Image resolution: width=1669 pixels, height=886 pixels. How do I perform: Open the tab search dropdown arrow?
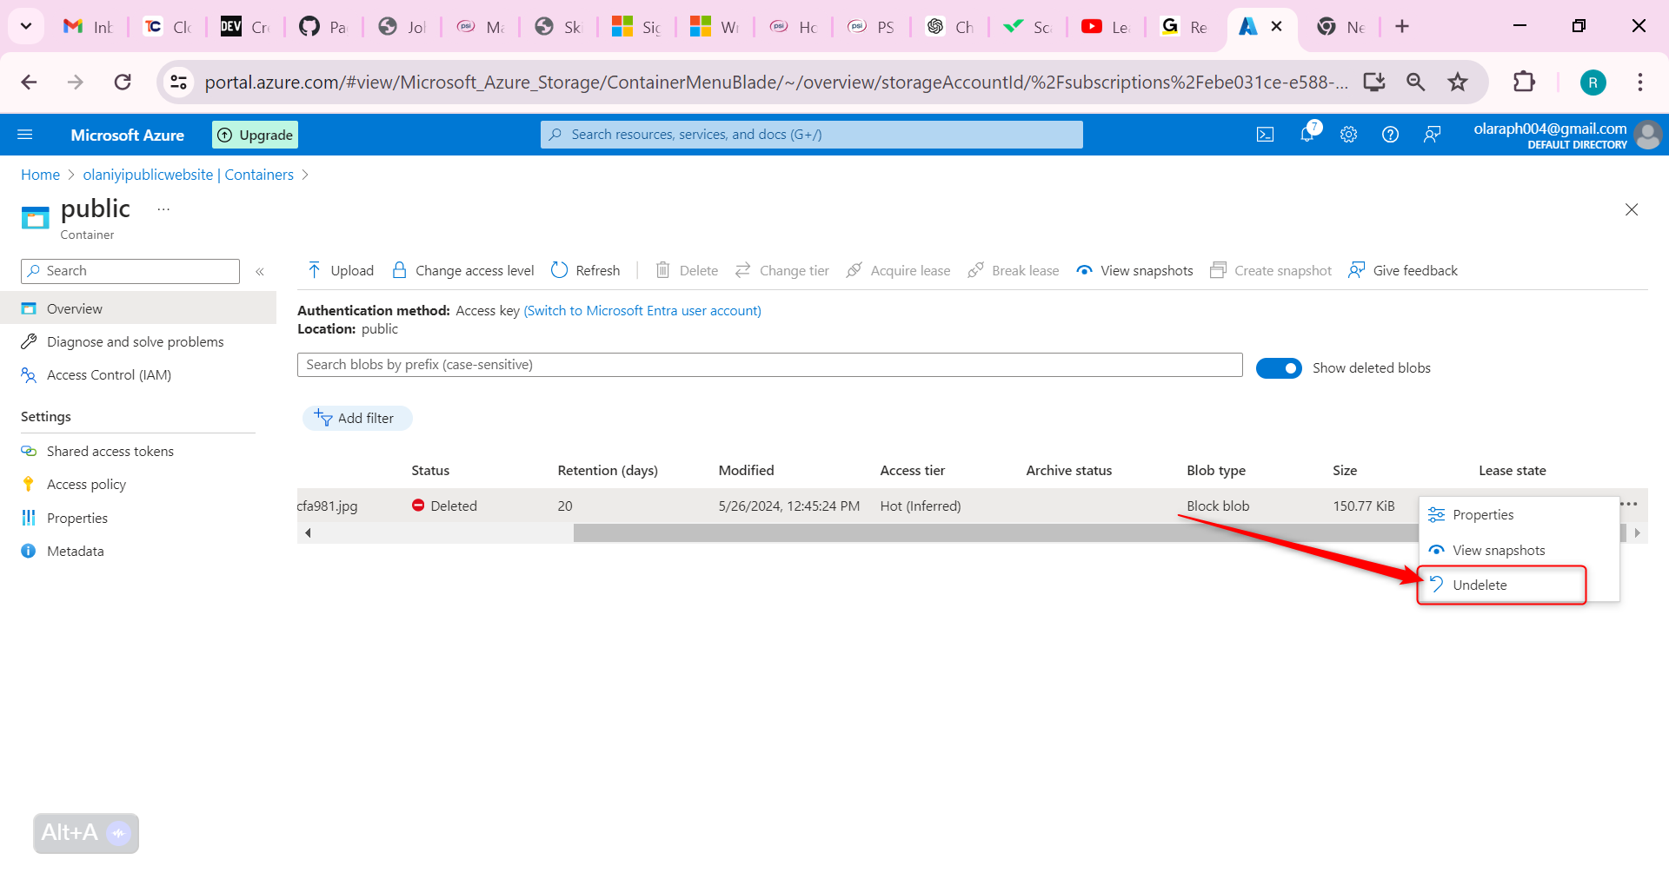[26, 26]
